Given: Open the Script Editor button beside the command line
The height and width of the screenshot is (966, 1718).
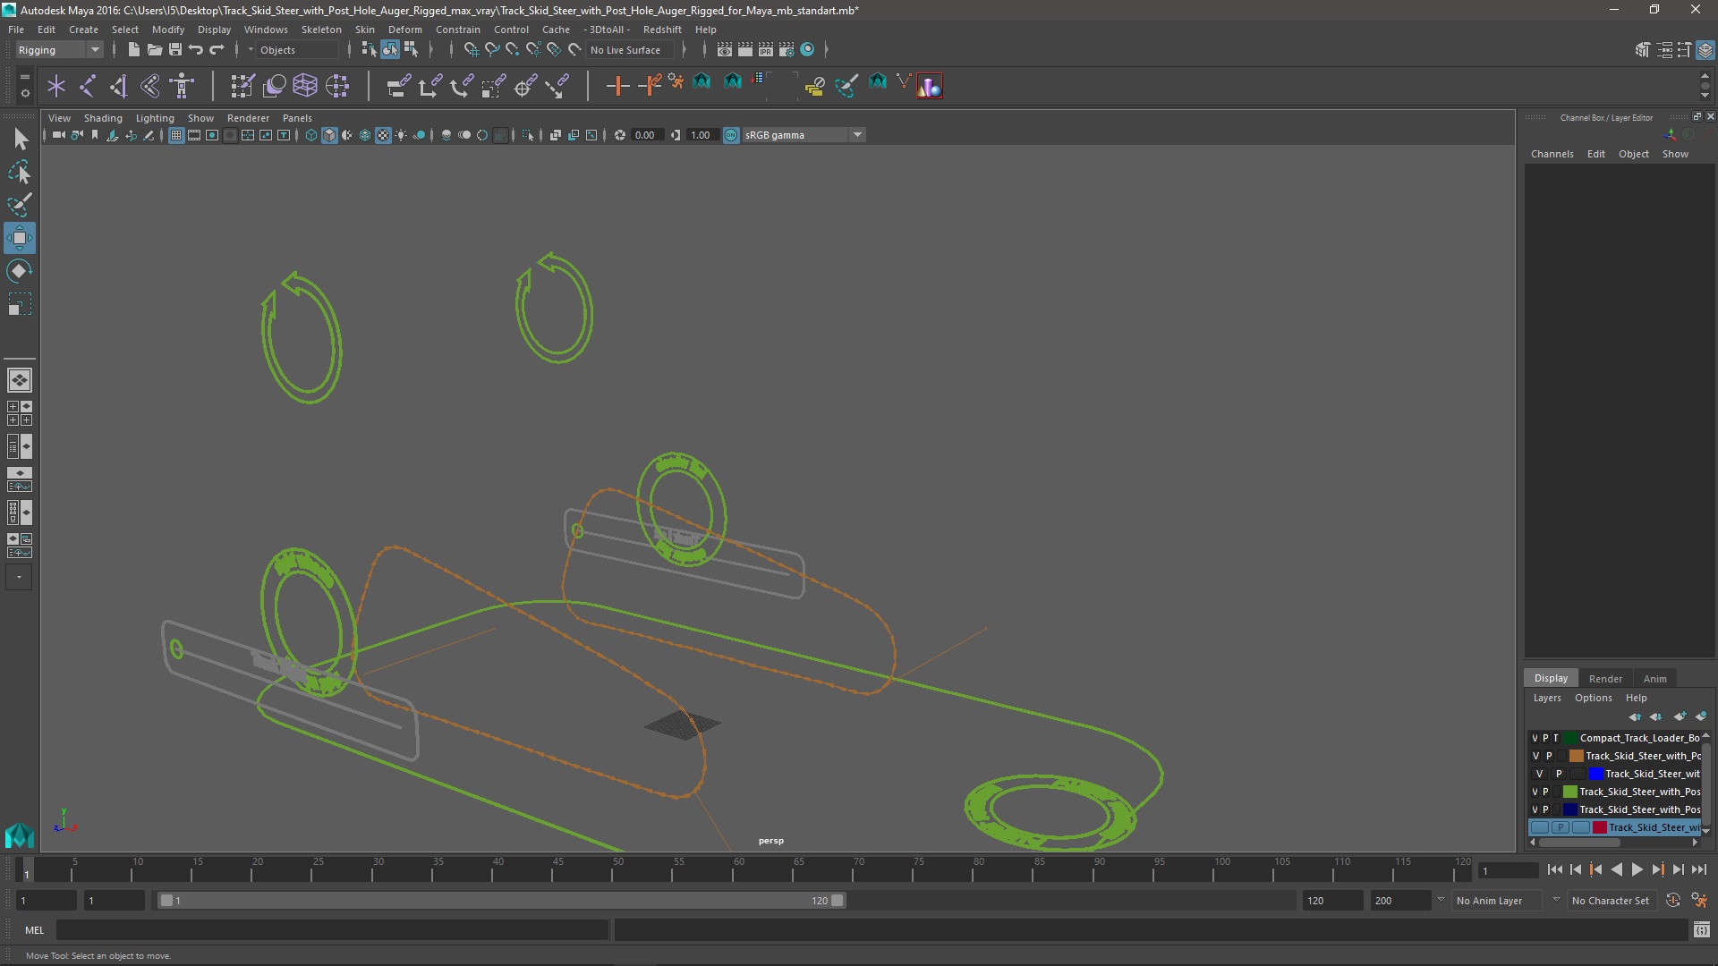Looking at the screenshot, I should pos(1701,930).
